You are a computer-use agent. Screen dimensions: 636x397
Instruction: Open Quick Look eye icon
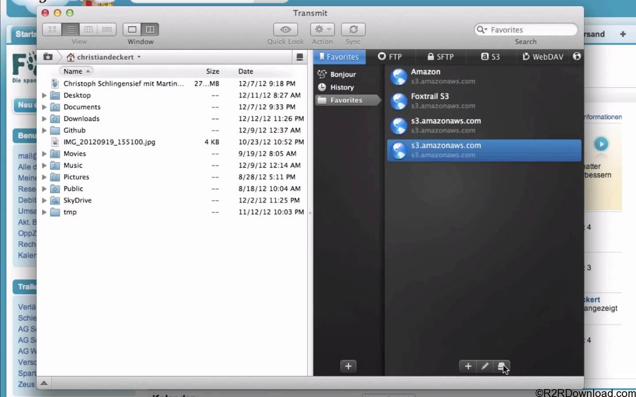(285, 30)
